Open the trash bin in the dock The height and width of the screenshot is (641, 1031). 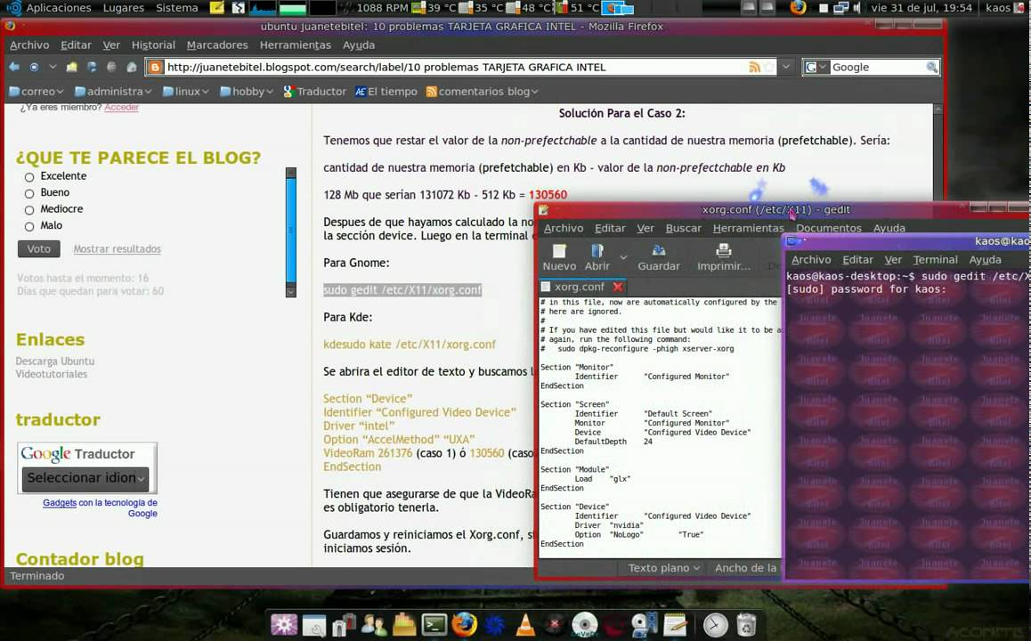point(746,624)
